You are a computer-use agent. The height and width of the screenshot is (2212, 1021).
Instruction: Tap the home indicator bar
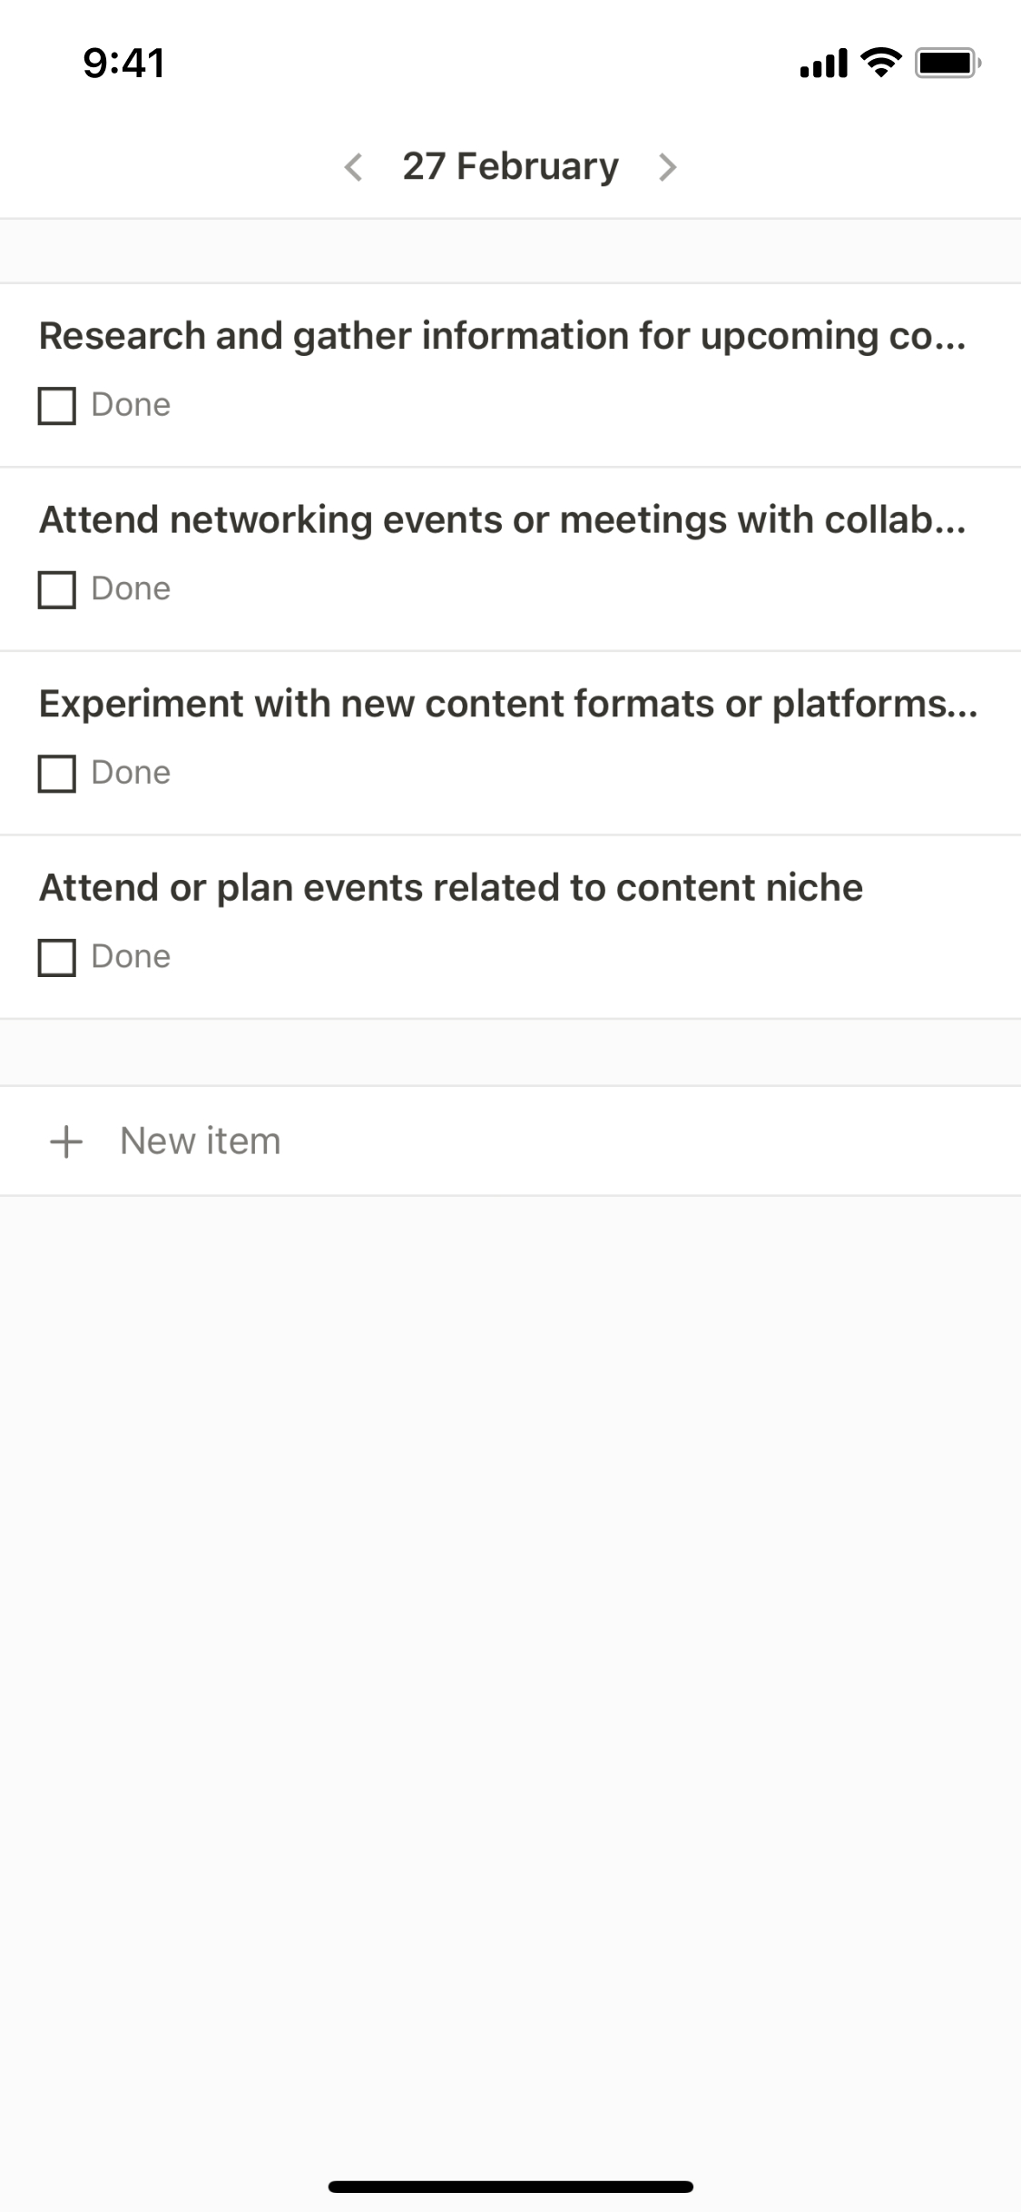tap(510, 2186)
